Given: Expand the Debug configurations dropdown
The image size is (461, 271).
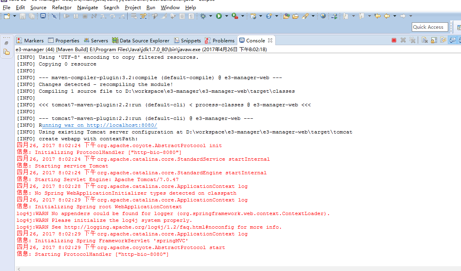Looking at the screenshot, I should pos(210,16).
